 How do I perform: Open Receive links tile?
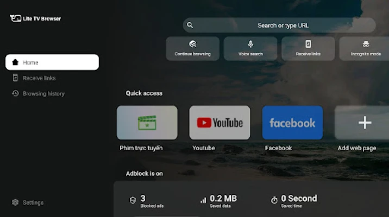tap(308, 48)
